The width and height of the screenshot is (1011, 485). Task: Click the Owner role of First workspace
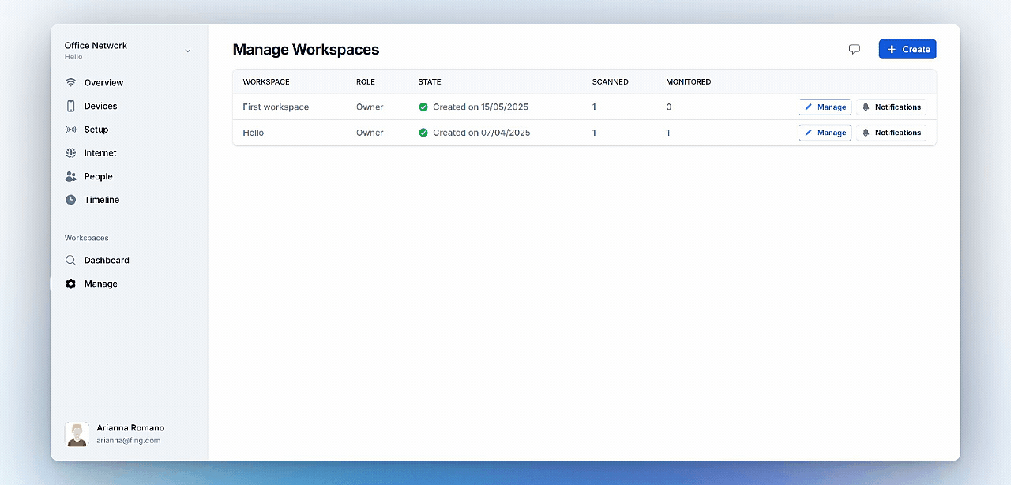coord(370,107)
